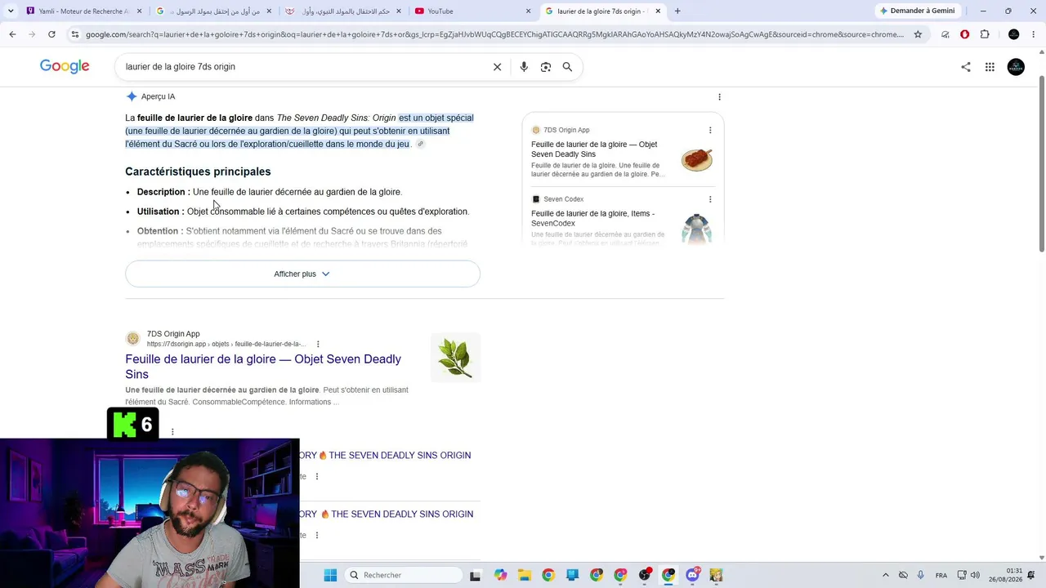Screen dimensions: 1046x588
Task: Share the search results page
Action: 966,67
